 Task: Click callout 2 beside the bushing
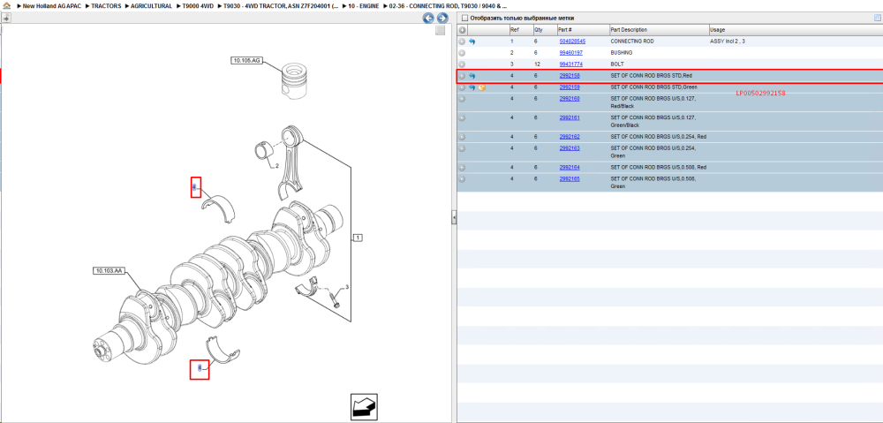[x=276, y=166]
